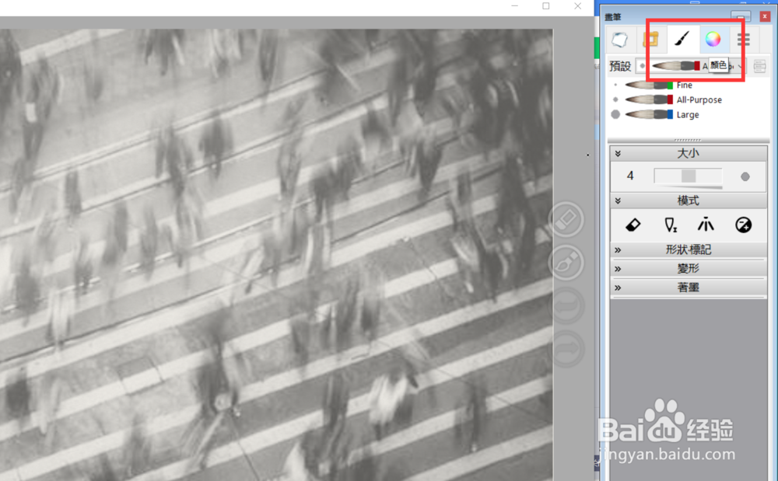Click the panel splitter grip handle
This screenshot has height=481, width=778.
tap(688, 141)
